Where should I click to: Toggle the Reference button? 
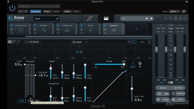178,94
